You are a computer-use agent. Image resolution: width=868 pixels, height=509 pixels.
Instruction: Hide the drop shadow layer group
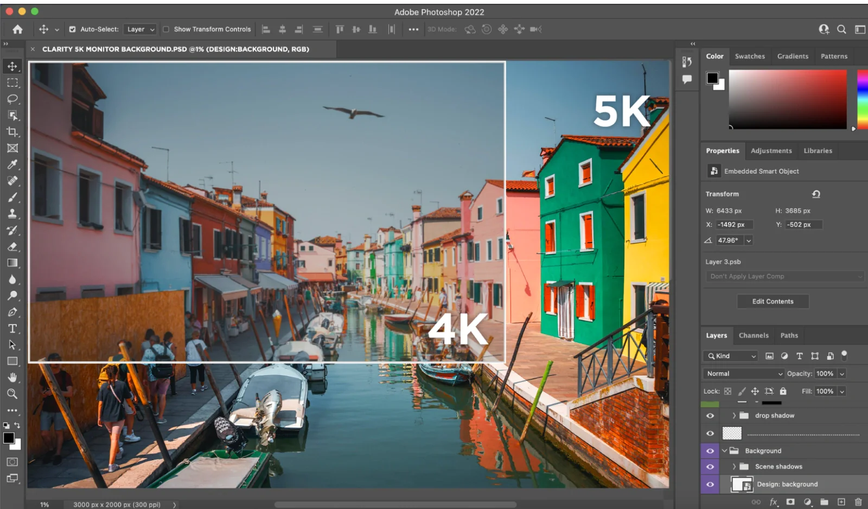pos(710,416)
